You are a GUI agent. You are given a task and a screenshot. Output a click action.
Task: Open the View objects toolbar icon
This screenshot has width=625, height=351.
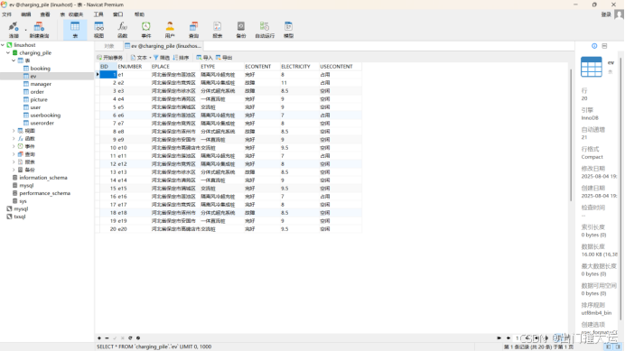coord(98,30)
